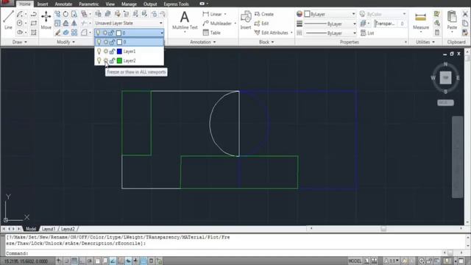Activate the Move tool
The image size is (471, 265).
[46, 20]
